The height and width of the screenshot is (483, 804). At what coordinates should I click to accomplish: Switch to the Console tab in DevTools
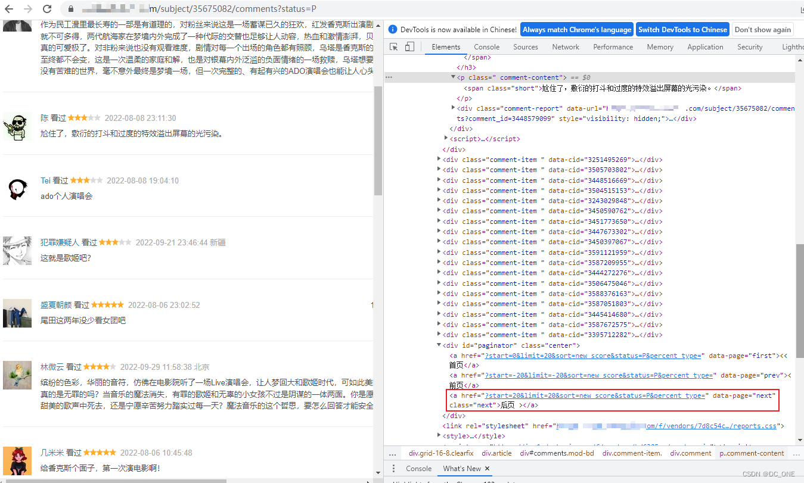point(487,47)
